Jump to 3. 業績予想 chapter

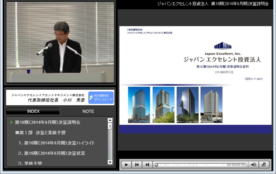tap(30, 163)
